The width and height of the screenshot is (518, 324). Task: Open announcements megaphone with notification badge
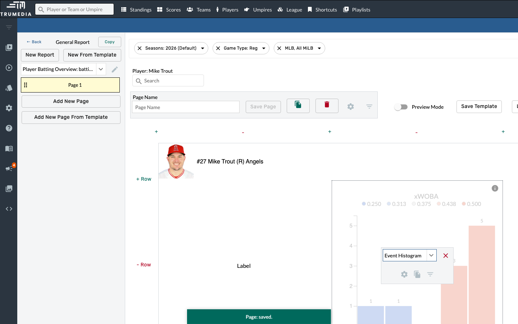coord(10,168)
